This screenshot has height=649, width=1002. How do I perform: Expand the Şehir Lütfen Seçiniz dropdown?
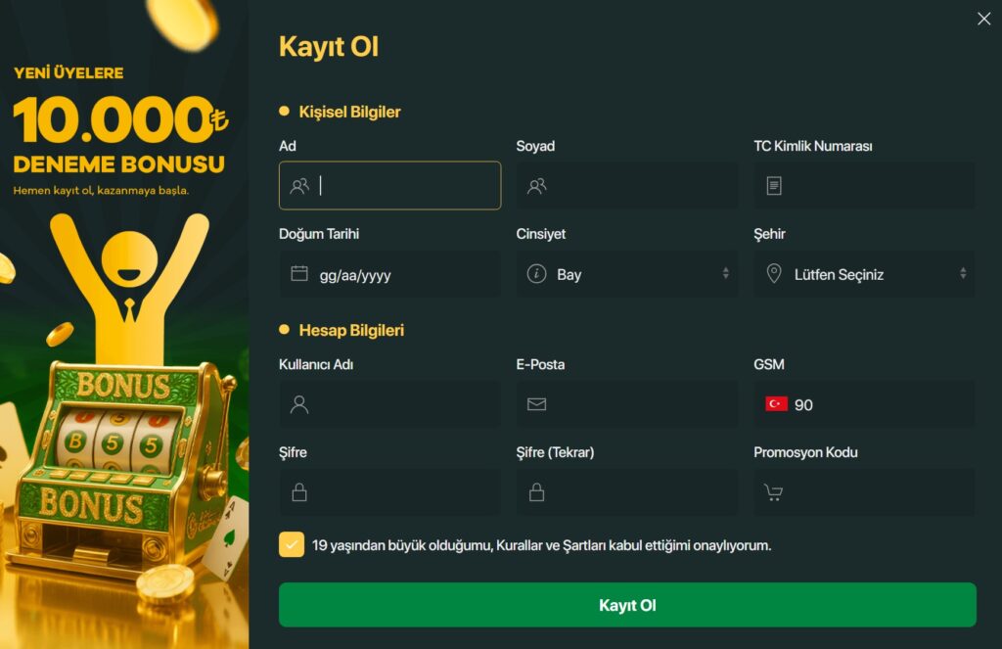point(865,274)
